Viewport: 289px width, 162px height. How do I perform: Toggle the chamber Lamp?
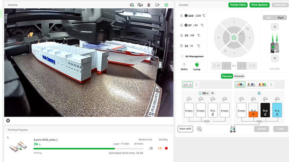tap(197, 66)
